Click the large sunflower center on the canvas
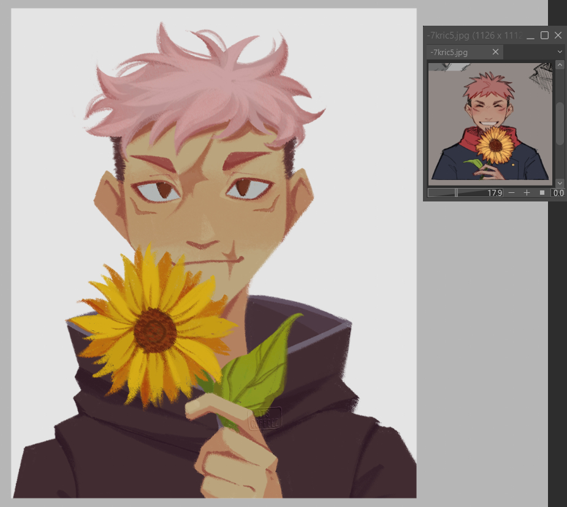 (155, 329)
